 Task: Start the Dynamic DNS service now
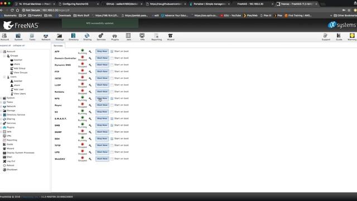[102, 65]
